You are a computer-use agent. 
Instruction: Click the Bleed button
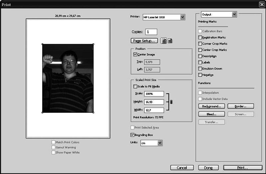coord(211,114)
